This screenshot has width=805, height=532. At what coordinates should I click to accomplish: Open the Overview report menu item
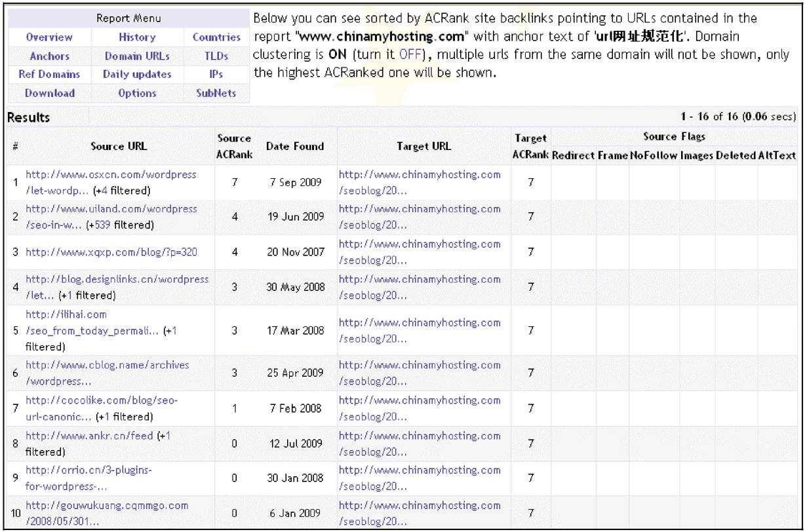49,37
